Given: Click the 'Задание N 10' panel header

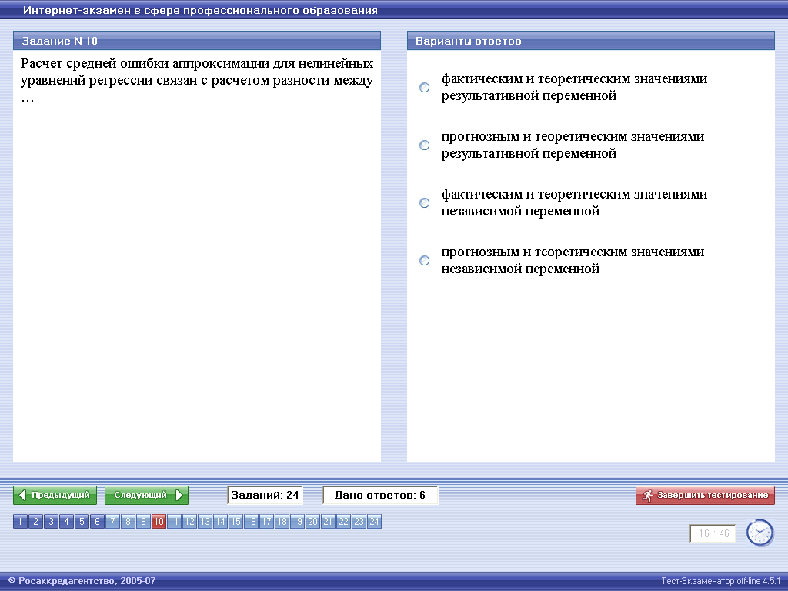Looking at the screenshot, I should tap(197, 41).
